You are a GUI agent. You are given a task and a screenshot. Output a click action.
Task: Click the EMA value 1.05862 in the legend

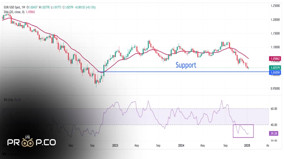tap(31, 12)
